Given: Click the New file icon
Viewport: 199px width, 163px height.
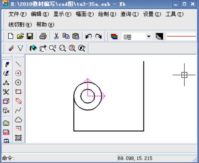Looking at the screenshot, I should (x=11, y=36).
